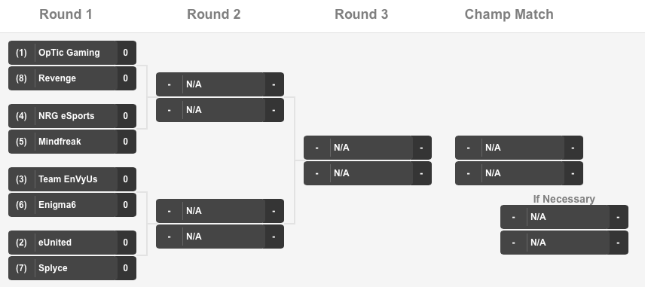This screenshot has height=287, width=645.
Task: Select the last N/A slot under If Necessary
Action: tap(564, 243)
